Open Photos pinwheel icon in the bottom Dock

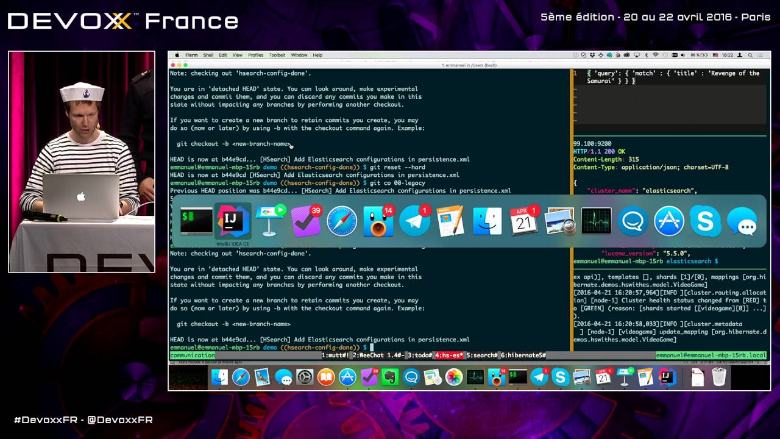pos(454,377)
